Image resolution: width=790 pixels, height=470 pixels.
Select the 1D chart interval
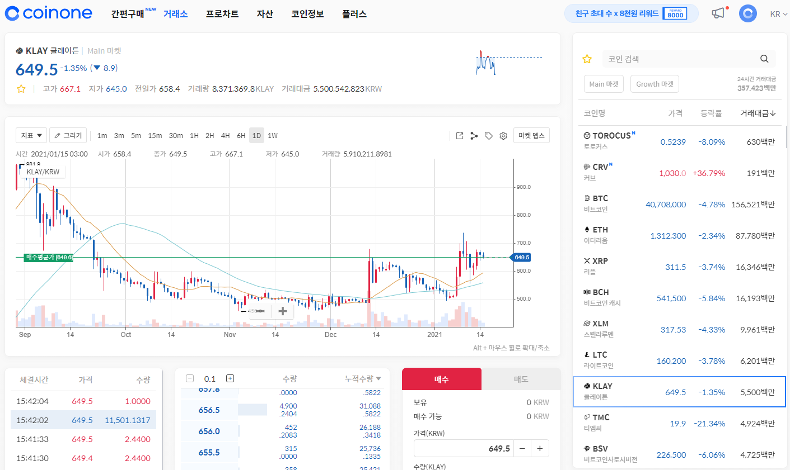[256, 135]
